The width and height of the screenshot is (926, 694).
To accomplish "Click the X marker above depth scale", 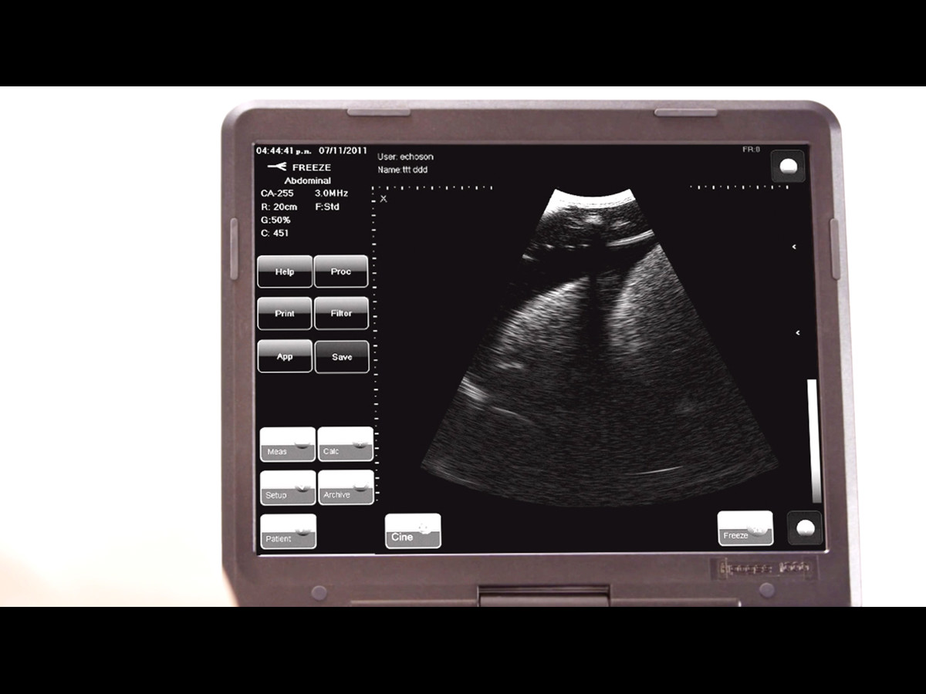I will click(384, 199).
